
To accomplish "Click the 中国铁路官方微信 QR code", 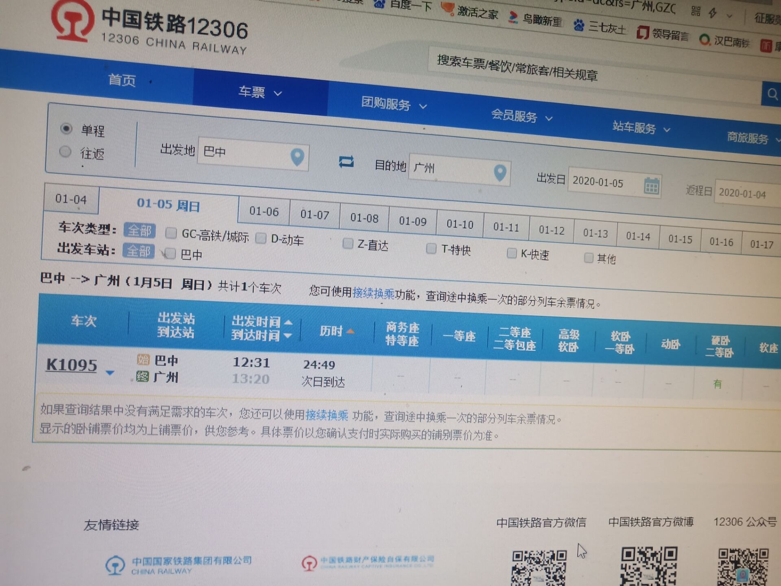I will click(539, 568).
